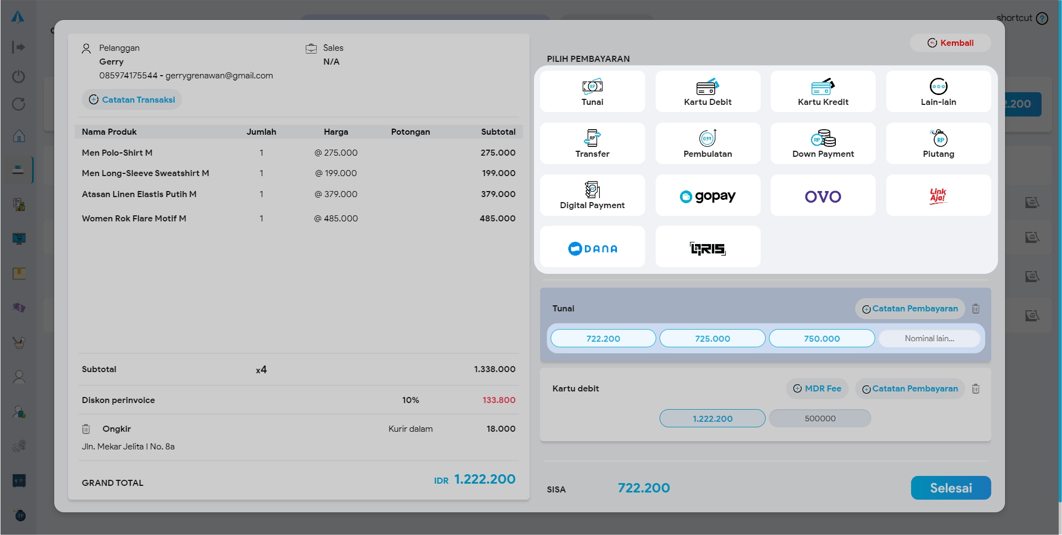Click the Nominal lain input field

click(x=929, y=338)
